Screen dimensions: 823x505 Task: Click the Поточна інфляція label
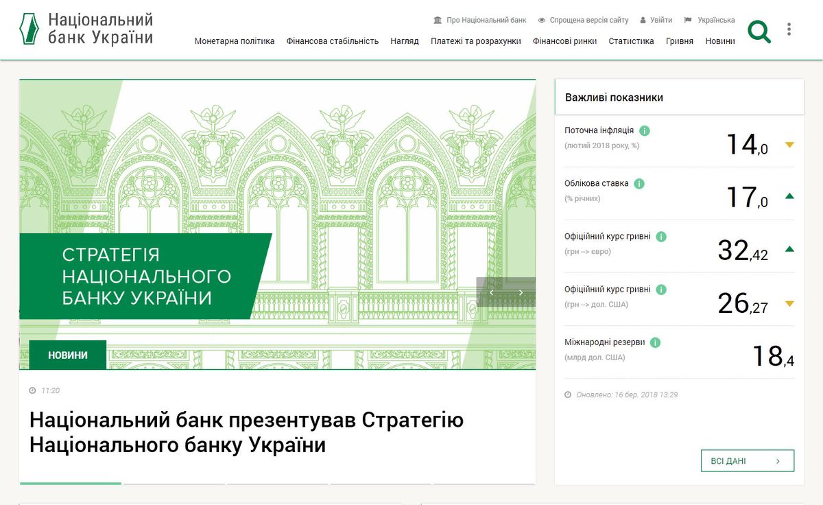599,130
